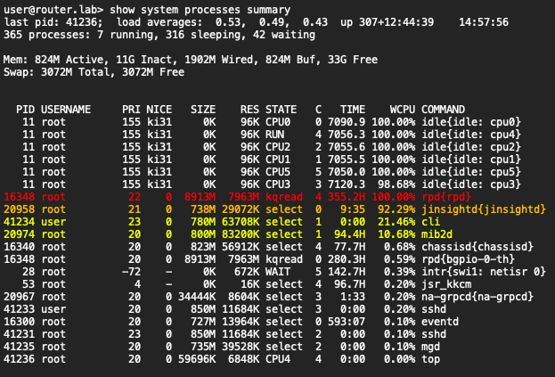Click the 'idle{idle: cpu2}' command
Viewport: 555px width, 377px height.
click(471, 147)
